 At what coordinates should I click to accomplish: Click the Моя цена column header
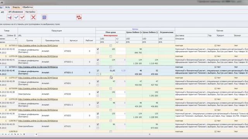[x=110, y=32]
